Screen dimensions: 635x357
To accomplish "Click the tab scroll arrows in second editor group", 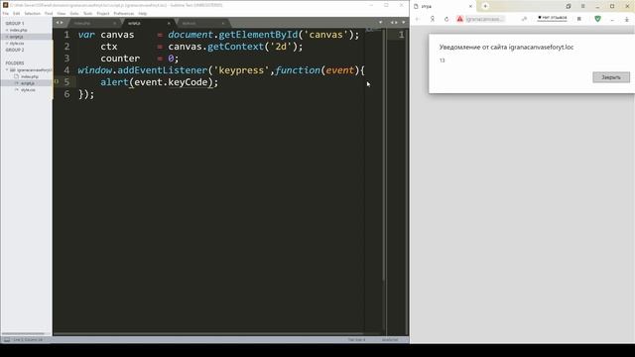I will [394, 23].
